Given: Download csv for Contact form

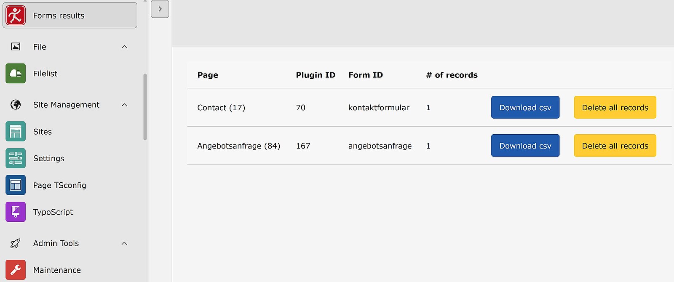Looking at the screenshot, I should click(x=525, y=108).
